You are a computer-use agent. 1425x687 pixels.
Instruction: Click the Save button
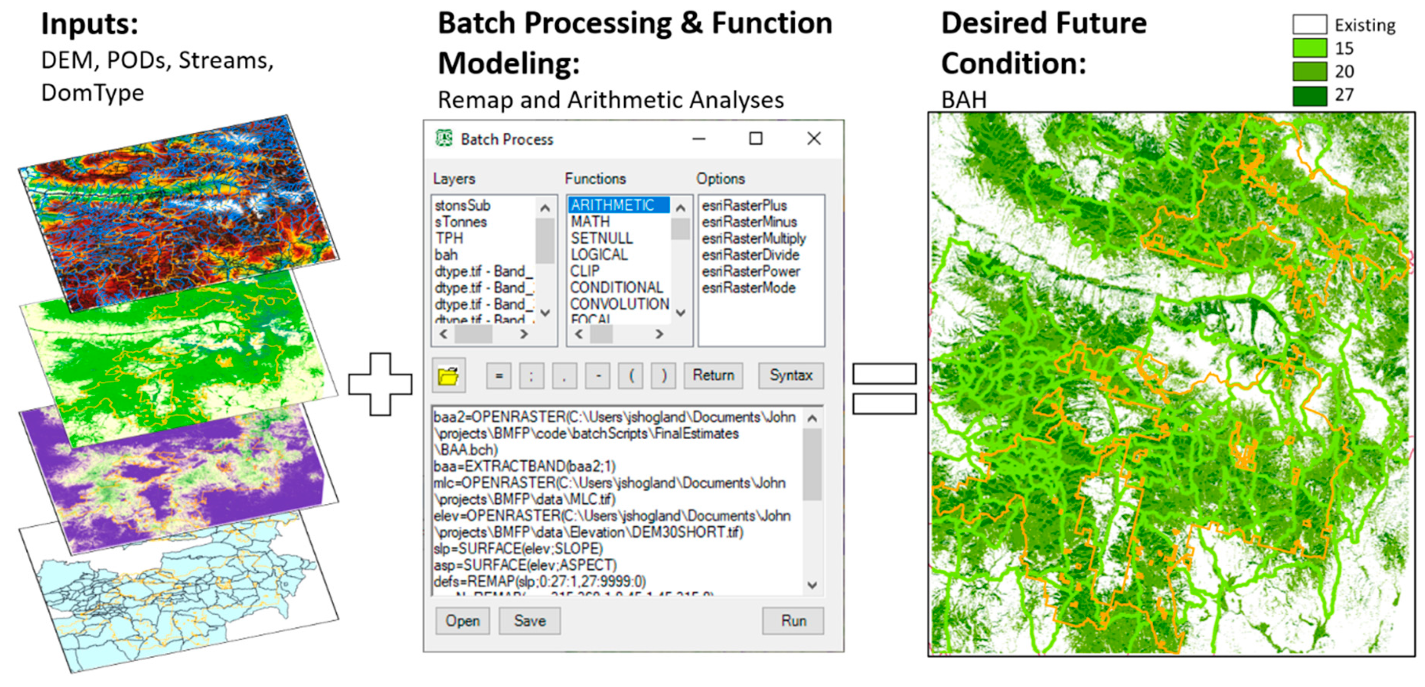coord(529,621)
